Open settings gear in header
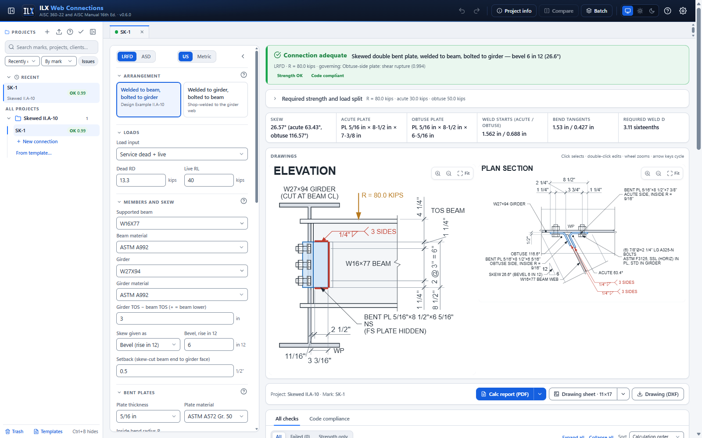Viewport: 702px width, 438px height. pyautogui.click(x=683, y=11)
